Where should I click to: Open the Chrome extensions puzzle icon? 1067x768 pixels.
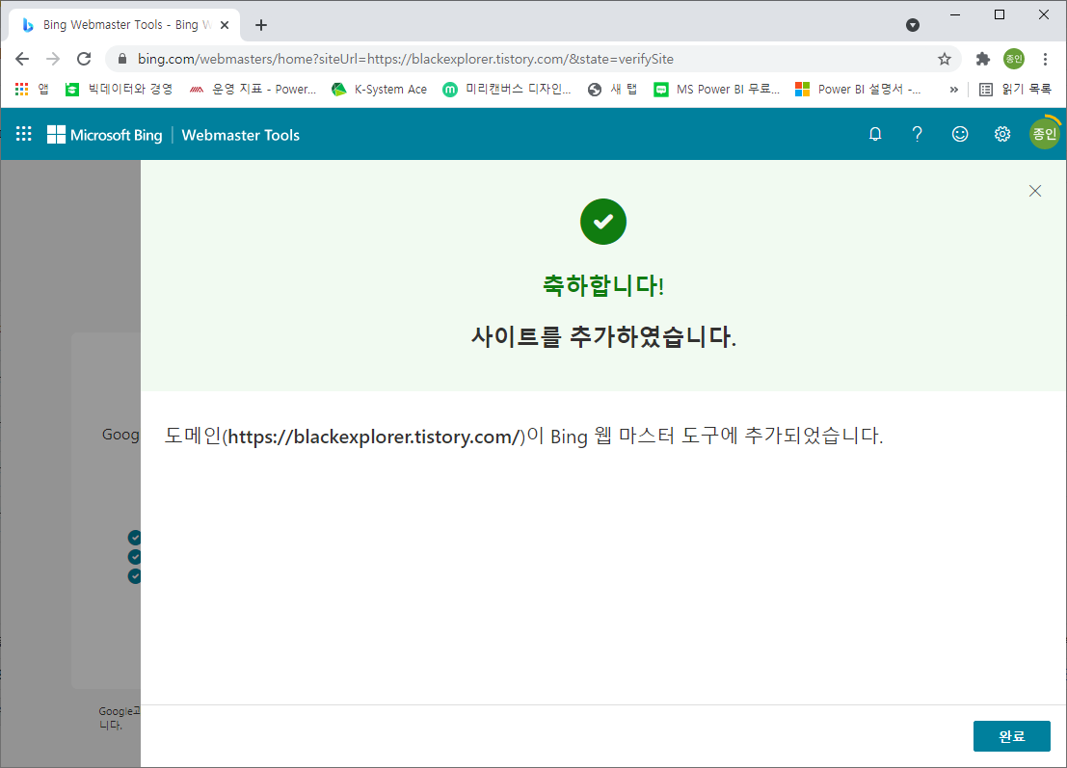(982, 59)
